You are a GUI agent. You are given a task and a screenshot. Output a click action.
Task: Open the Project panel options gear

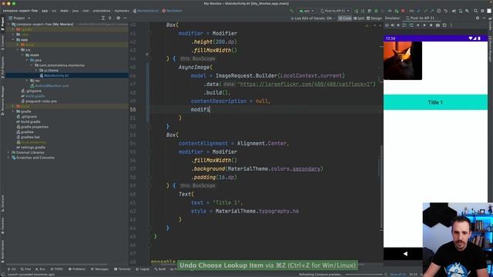tap(118, 18)
